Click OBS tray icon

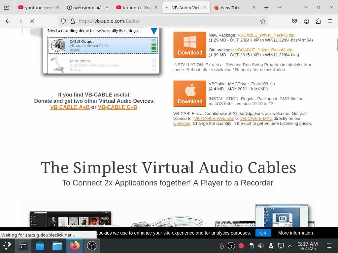pos(231,246)
